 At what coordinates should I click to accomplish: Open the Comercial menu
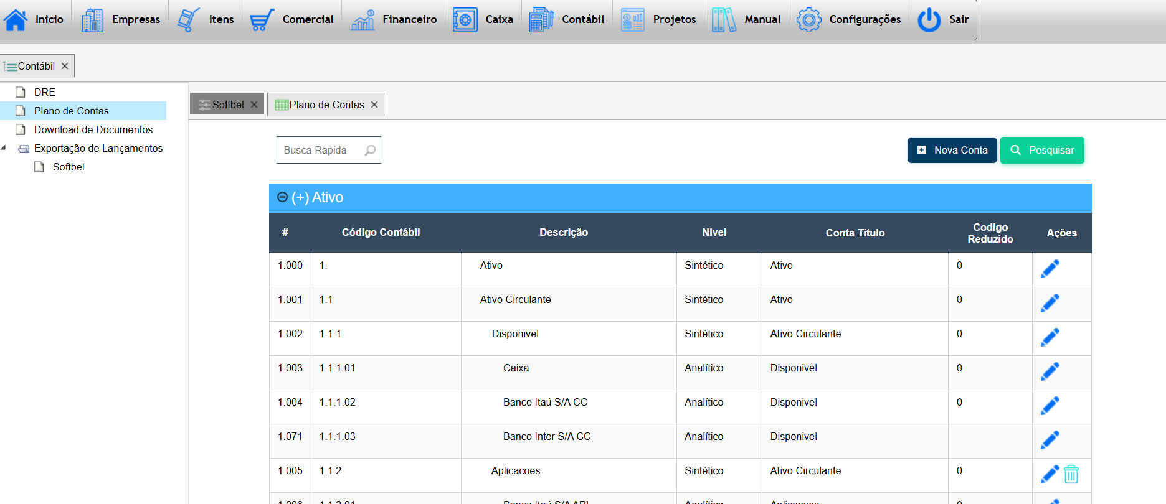click(x=291, y=20)
